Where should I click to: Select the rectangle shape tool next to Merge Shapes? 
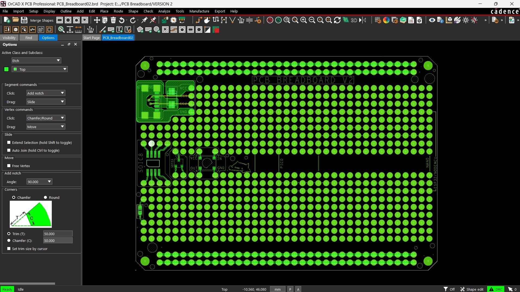pos(60,20)
